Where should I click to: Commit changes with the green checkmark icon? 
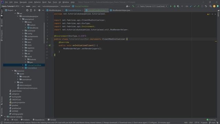(195, 6)
